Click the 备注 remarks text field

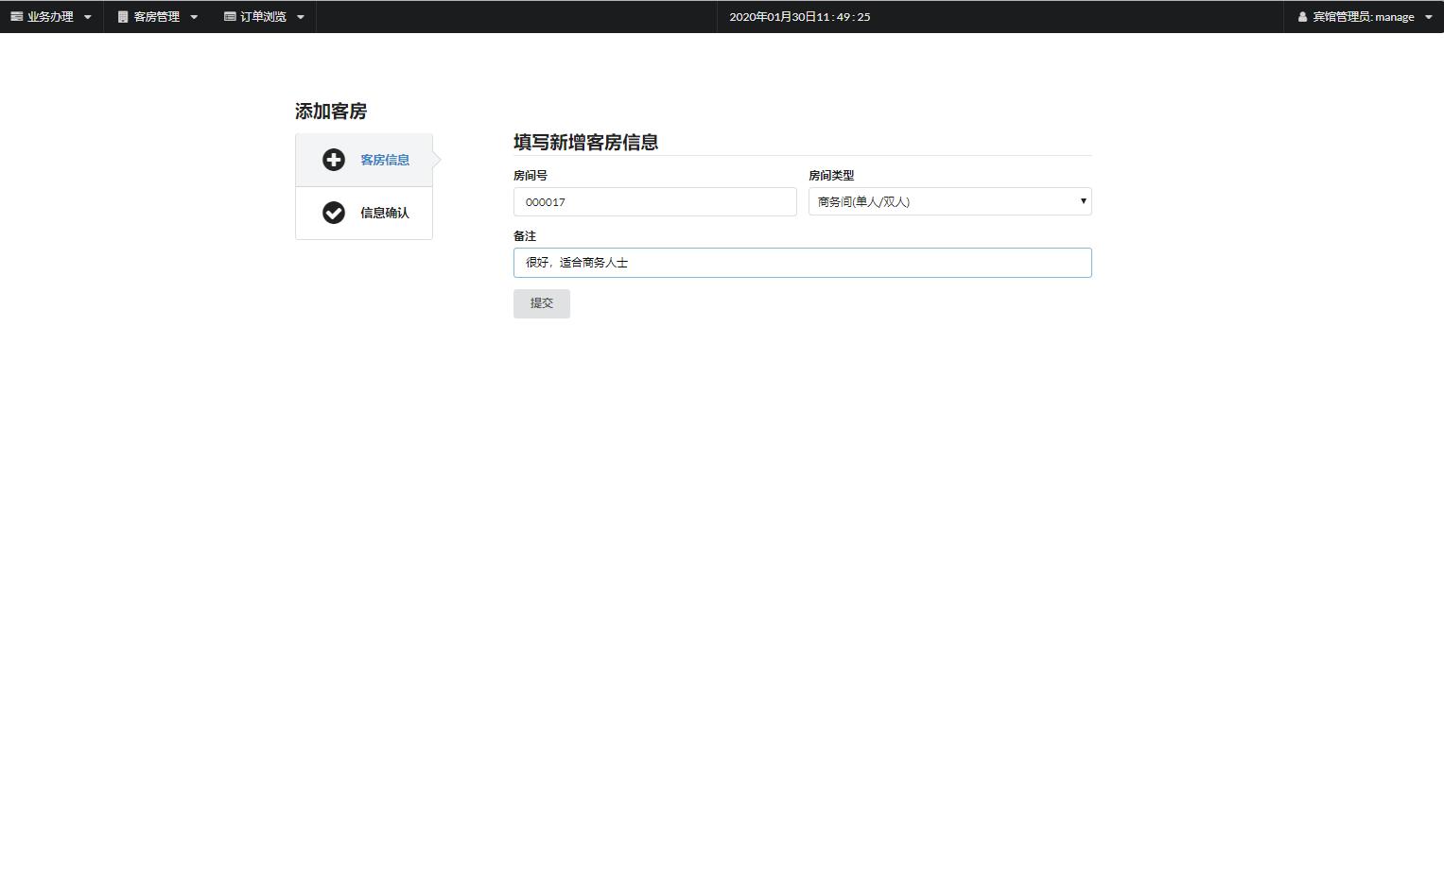point(801,262)
